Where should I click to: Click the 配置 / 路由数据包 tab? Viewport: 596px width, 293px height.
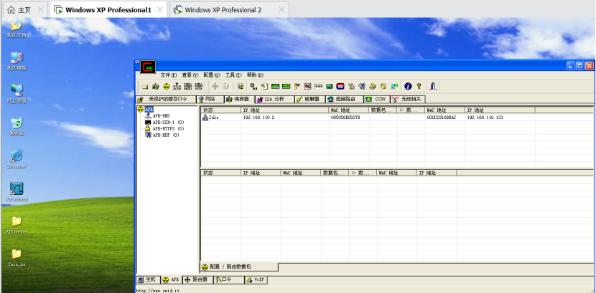(239, 266)
